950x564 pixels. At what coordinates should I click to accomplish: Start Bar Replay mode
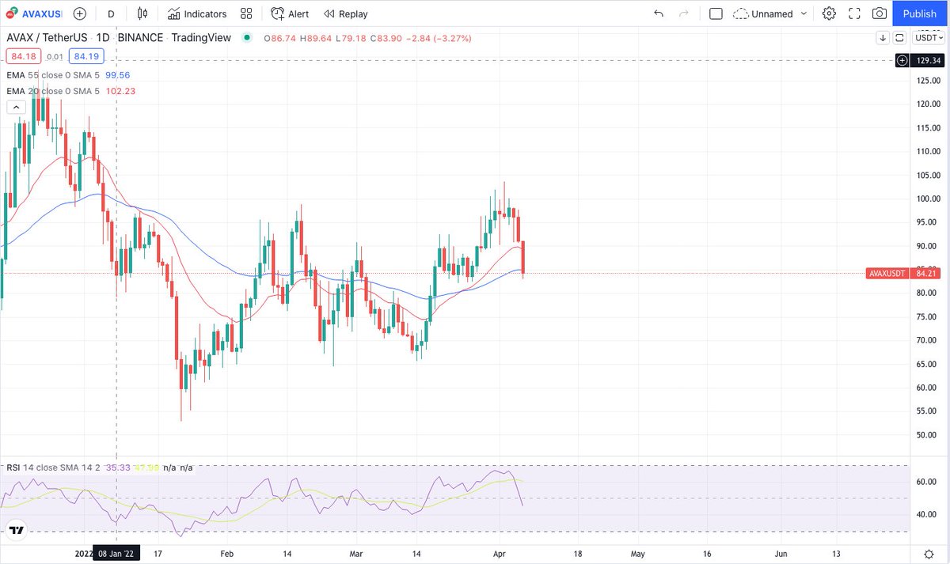(x=346, y=13)
